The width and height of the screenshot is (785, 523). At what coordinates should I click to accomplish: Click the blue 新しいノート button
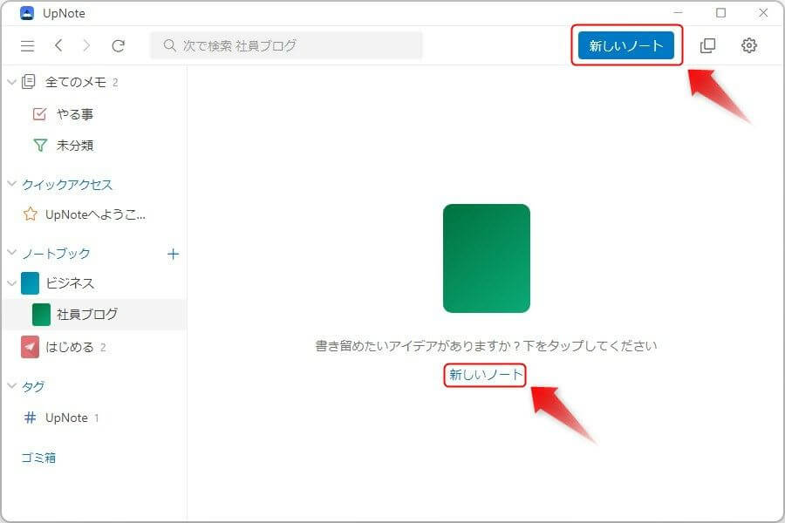click(x=625, y=45)
